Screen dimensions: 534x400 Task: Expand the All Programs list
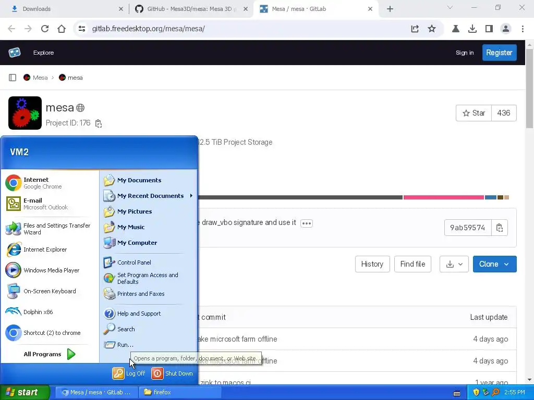[50, 354]
